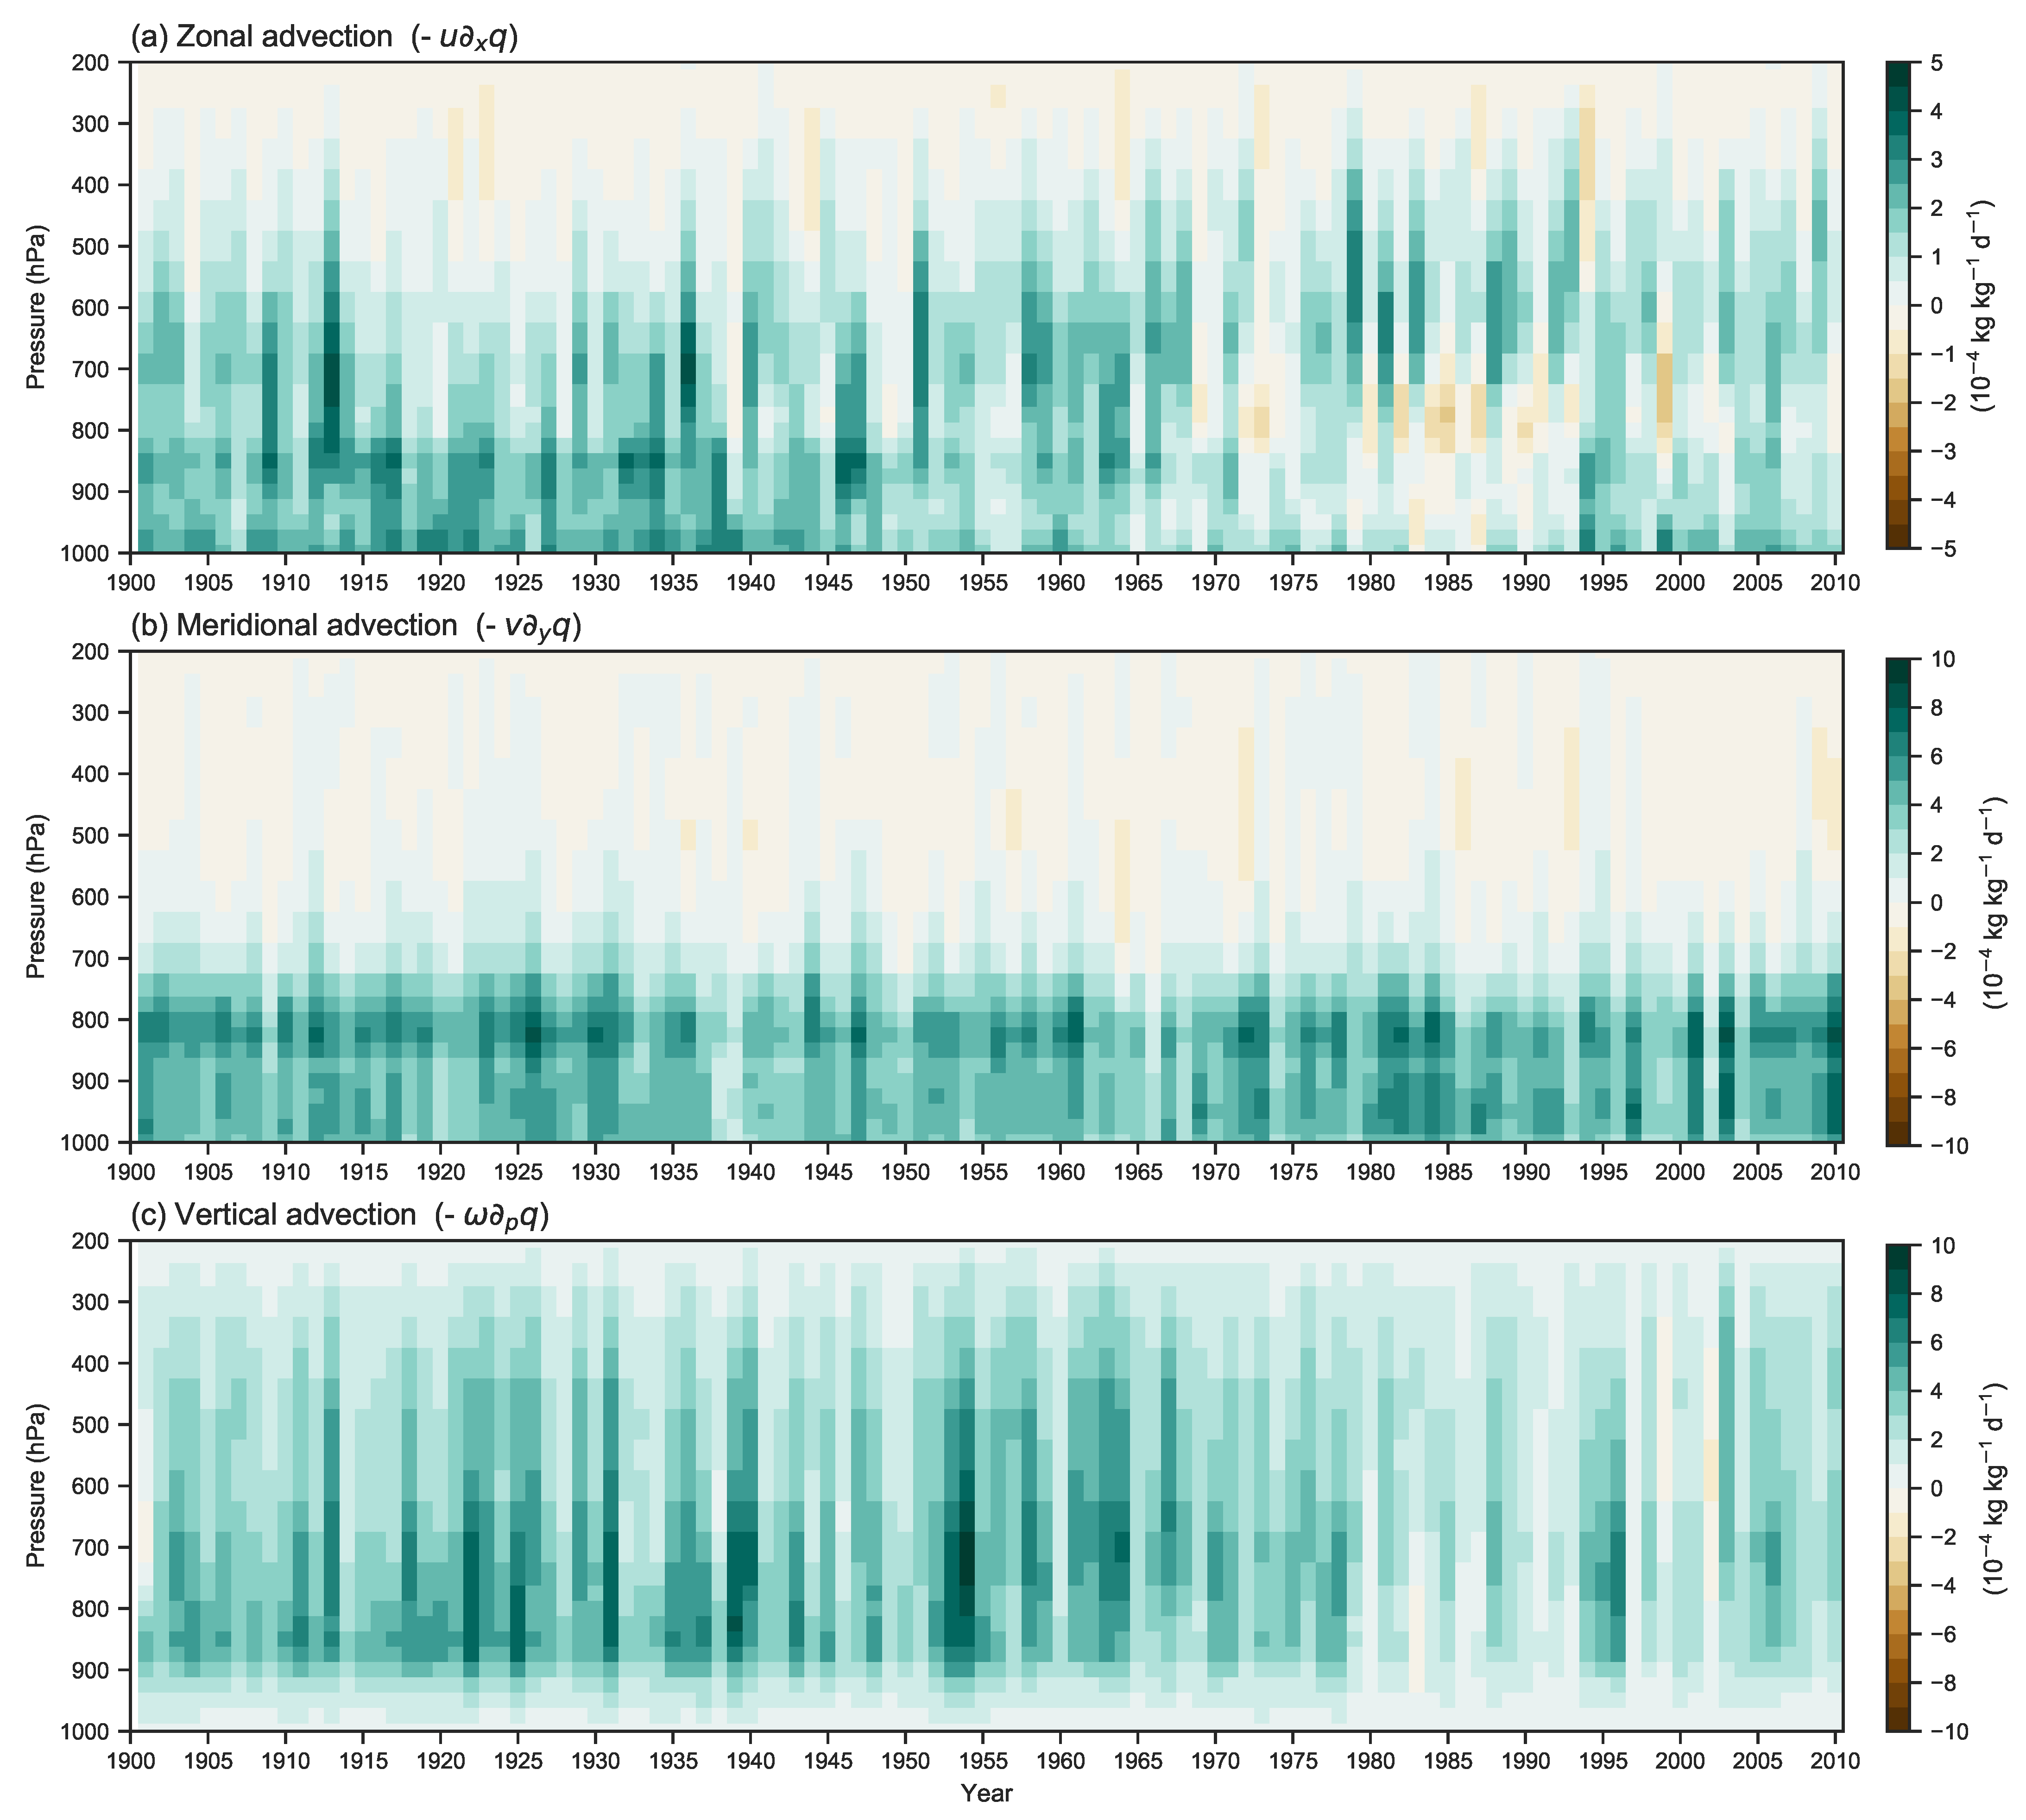Click the 5 tick on zonal colorbar
2026x1820 pixels.
[1936, 64]
